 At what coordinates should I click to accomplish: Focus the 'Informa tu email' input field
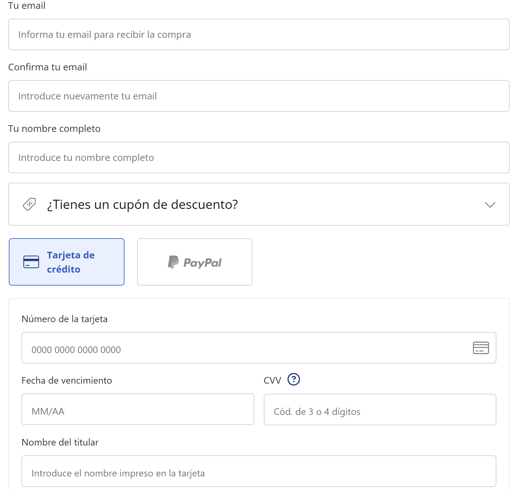[258, 34]
